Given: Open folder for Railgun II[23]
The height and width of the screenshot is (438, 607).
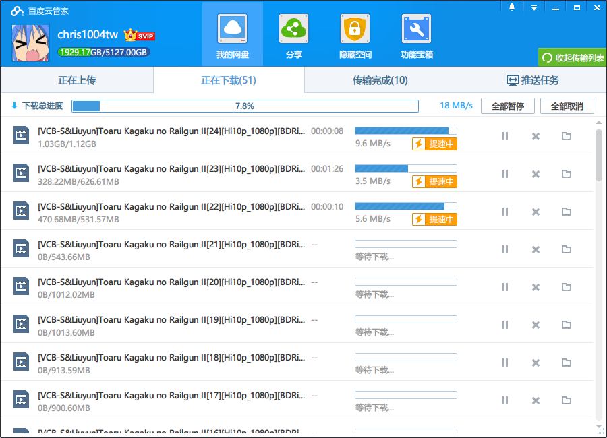Looking at the screenshot, I should pos(567,174).
